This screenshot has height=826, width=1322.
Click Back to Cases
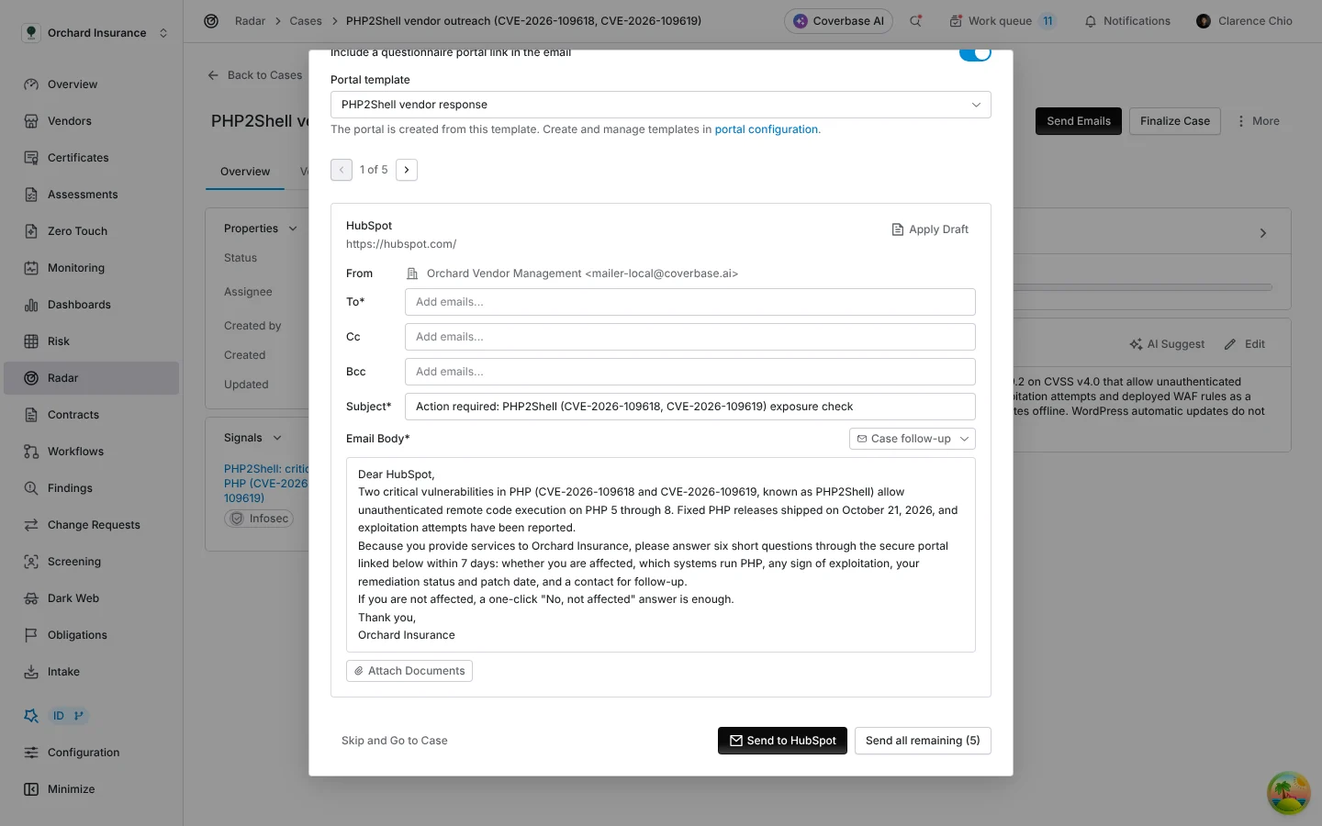coord(255,75)
